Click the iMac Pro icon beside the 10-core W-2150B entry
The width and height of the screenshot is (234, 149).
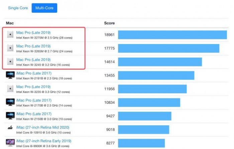[10, 116]
